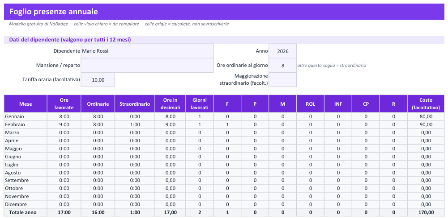Image resolution: width=448 pixels, height=219 pixels.
Task: Select the Maggio row label
Action: [26, 149]
